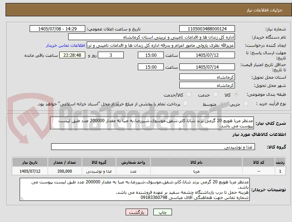
Task: Click the remaining days field showing 3
Action: coord(111,55)
